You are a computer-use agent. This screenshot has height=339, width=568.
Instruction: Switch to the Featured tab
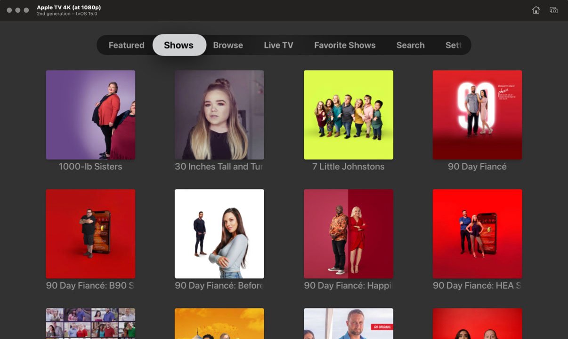pos(126,45)
